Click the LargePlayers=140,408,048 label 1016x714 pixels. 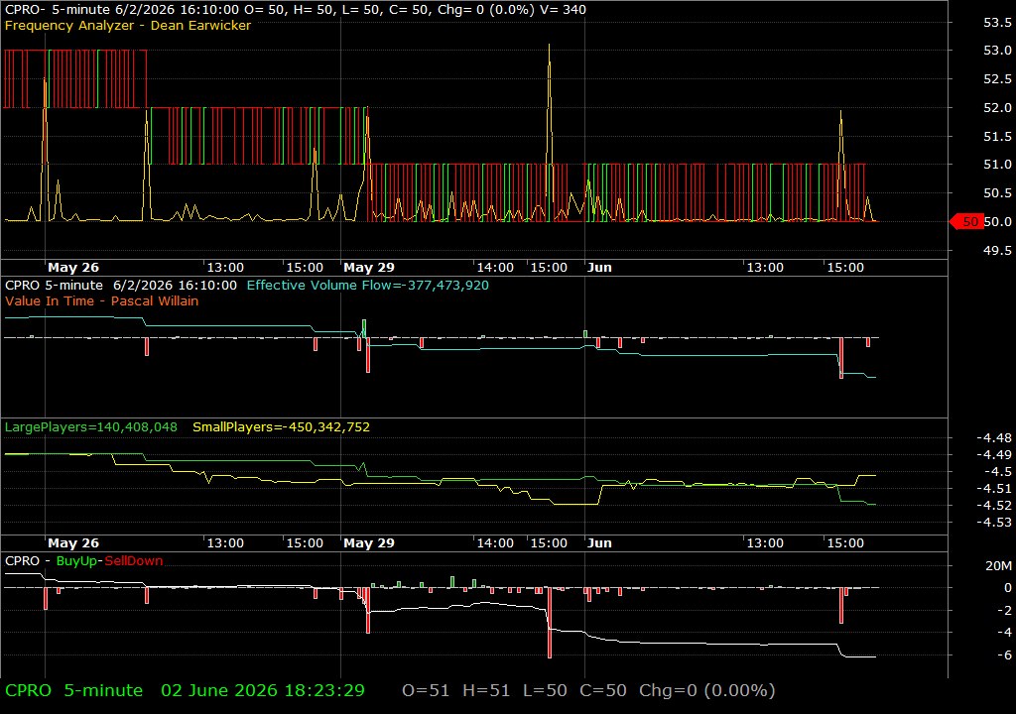[x=90, y=427]
